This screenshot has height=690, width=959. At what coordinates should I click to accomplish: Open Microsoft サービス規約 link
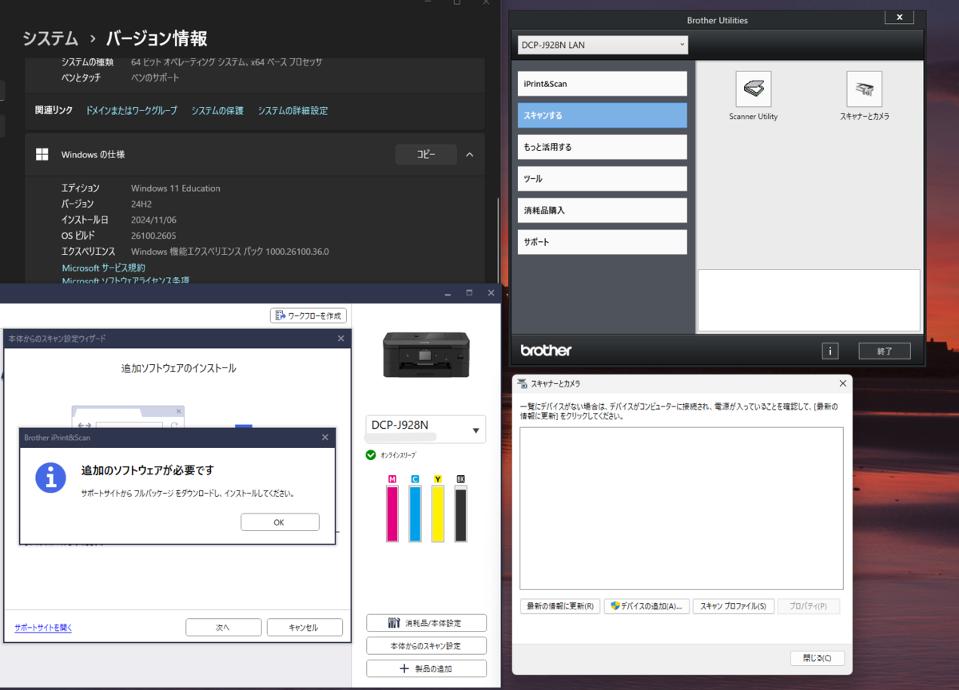point(104,268)
